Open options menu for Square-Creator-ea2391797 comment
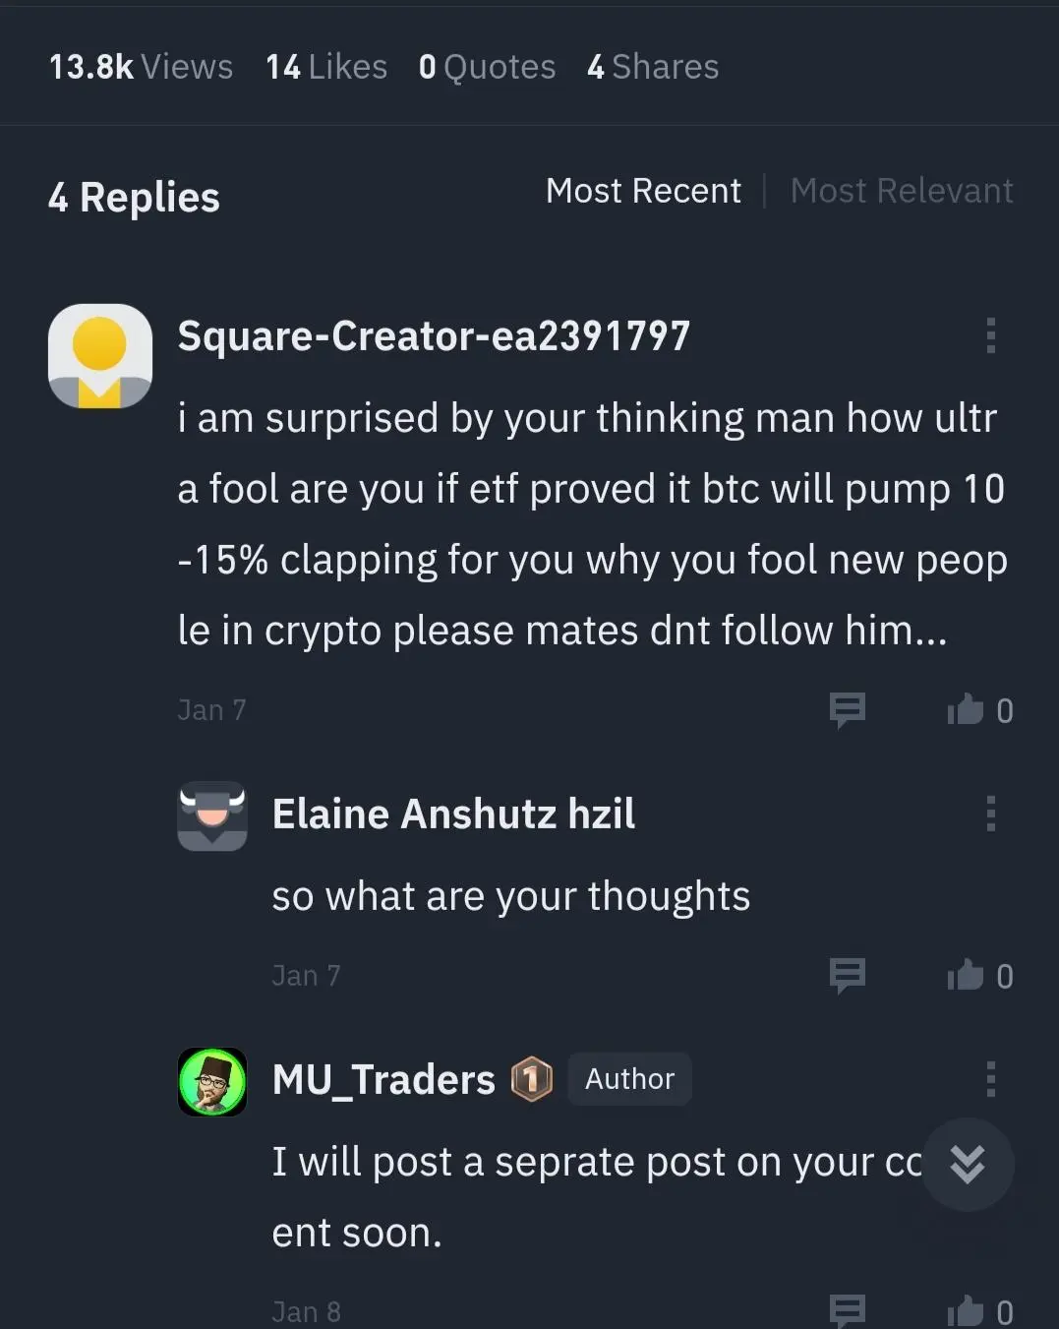Image resolution: width=1059 pixels, height=1329 pixels. pos(990,335)
